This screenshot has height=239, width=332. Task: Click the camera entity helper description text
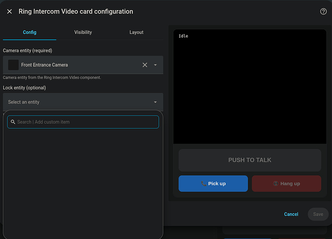(x=52, y=77)
